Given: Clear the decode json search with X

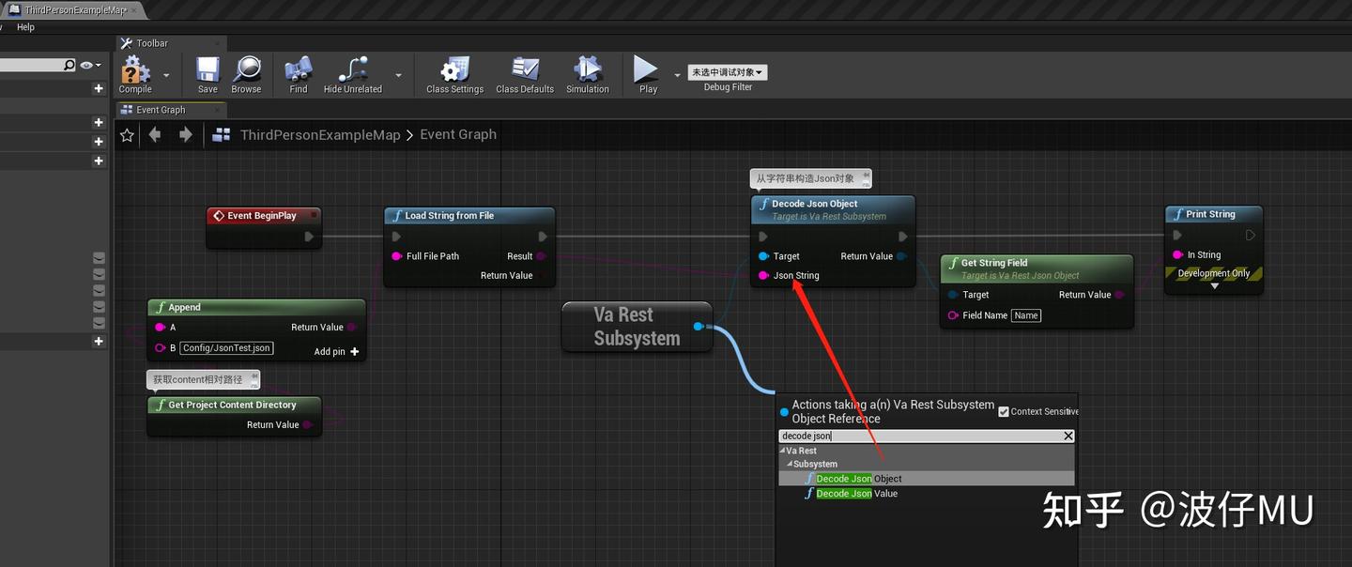Looking at the screenshot, I should [x=1068, y=436].
